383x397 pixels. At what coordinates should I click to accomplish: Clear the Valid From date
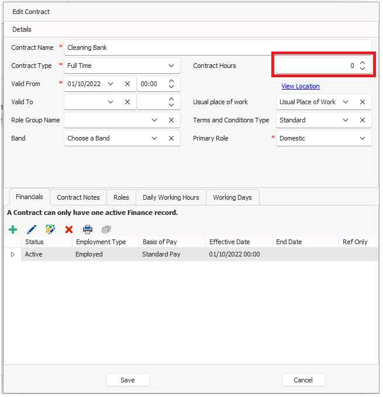(x=127, y=84)
